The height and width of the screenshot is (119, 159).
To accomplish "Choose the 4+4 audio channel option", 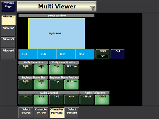I will coord(72,100).
